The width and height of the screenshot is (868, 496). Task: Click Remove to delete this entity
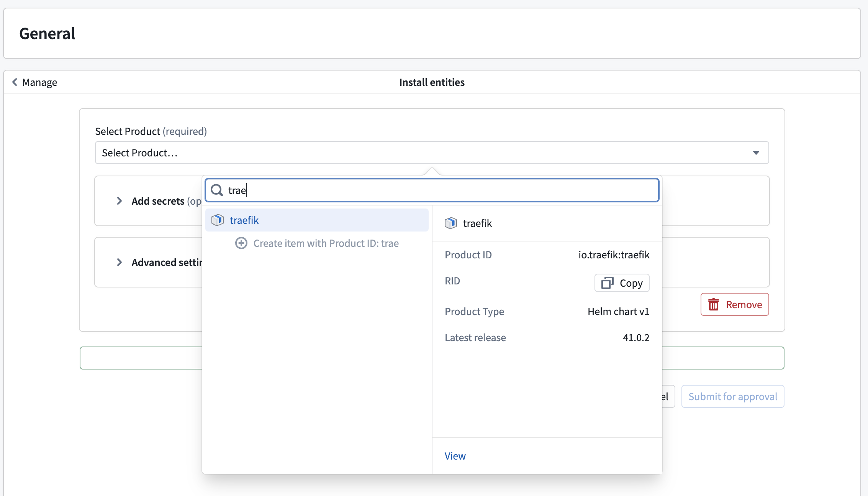tap(735, 304)
